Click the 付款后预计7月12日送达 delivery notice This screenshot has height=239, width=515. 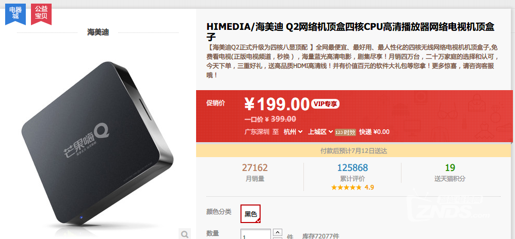(x=354, y=151)
